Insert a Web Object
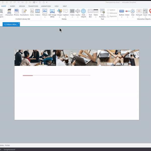This screenshot has height=151, width=151. click(83, 13)
